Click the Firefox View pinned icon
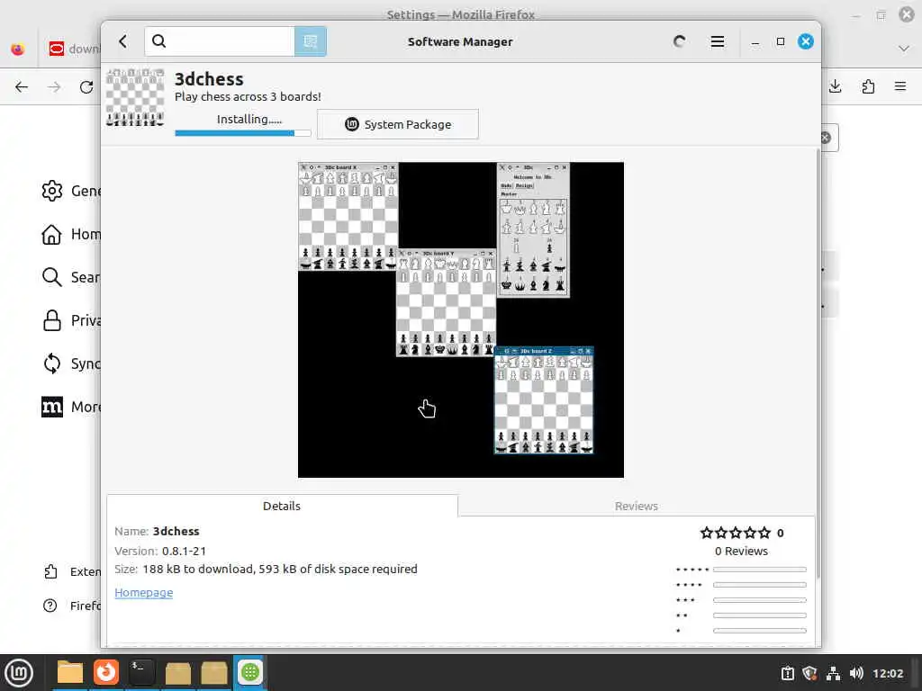Screen dimensions: 922x691 point(18,49)
